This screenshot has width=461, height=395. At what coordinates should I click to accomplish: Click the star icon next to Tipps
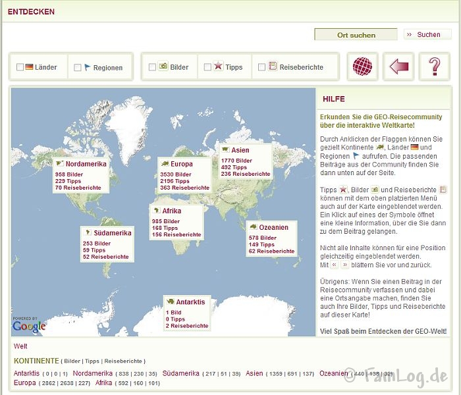[x=218, y=66]
